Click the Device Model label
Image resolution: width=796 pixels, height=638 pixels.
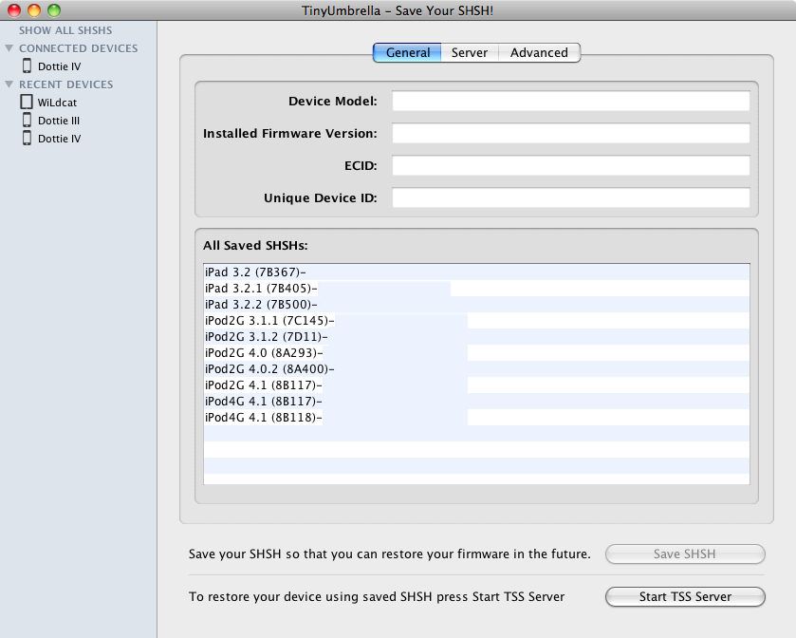coord(333,101)
